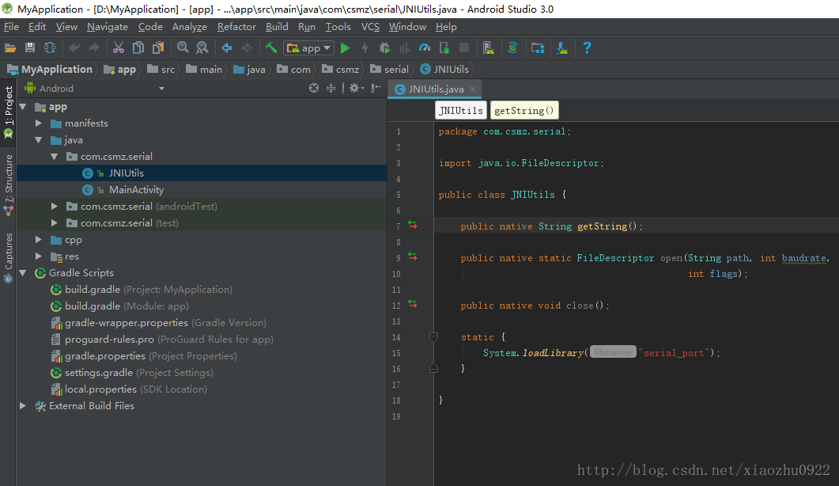Click the Apply Changes lightning icon
The image size is (839, 486).
click(x=365, y=47)
